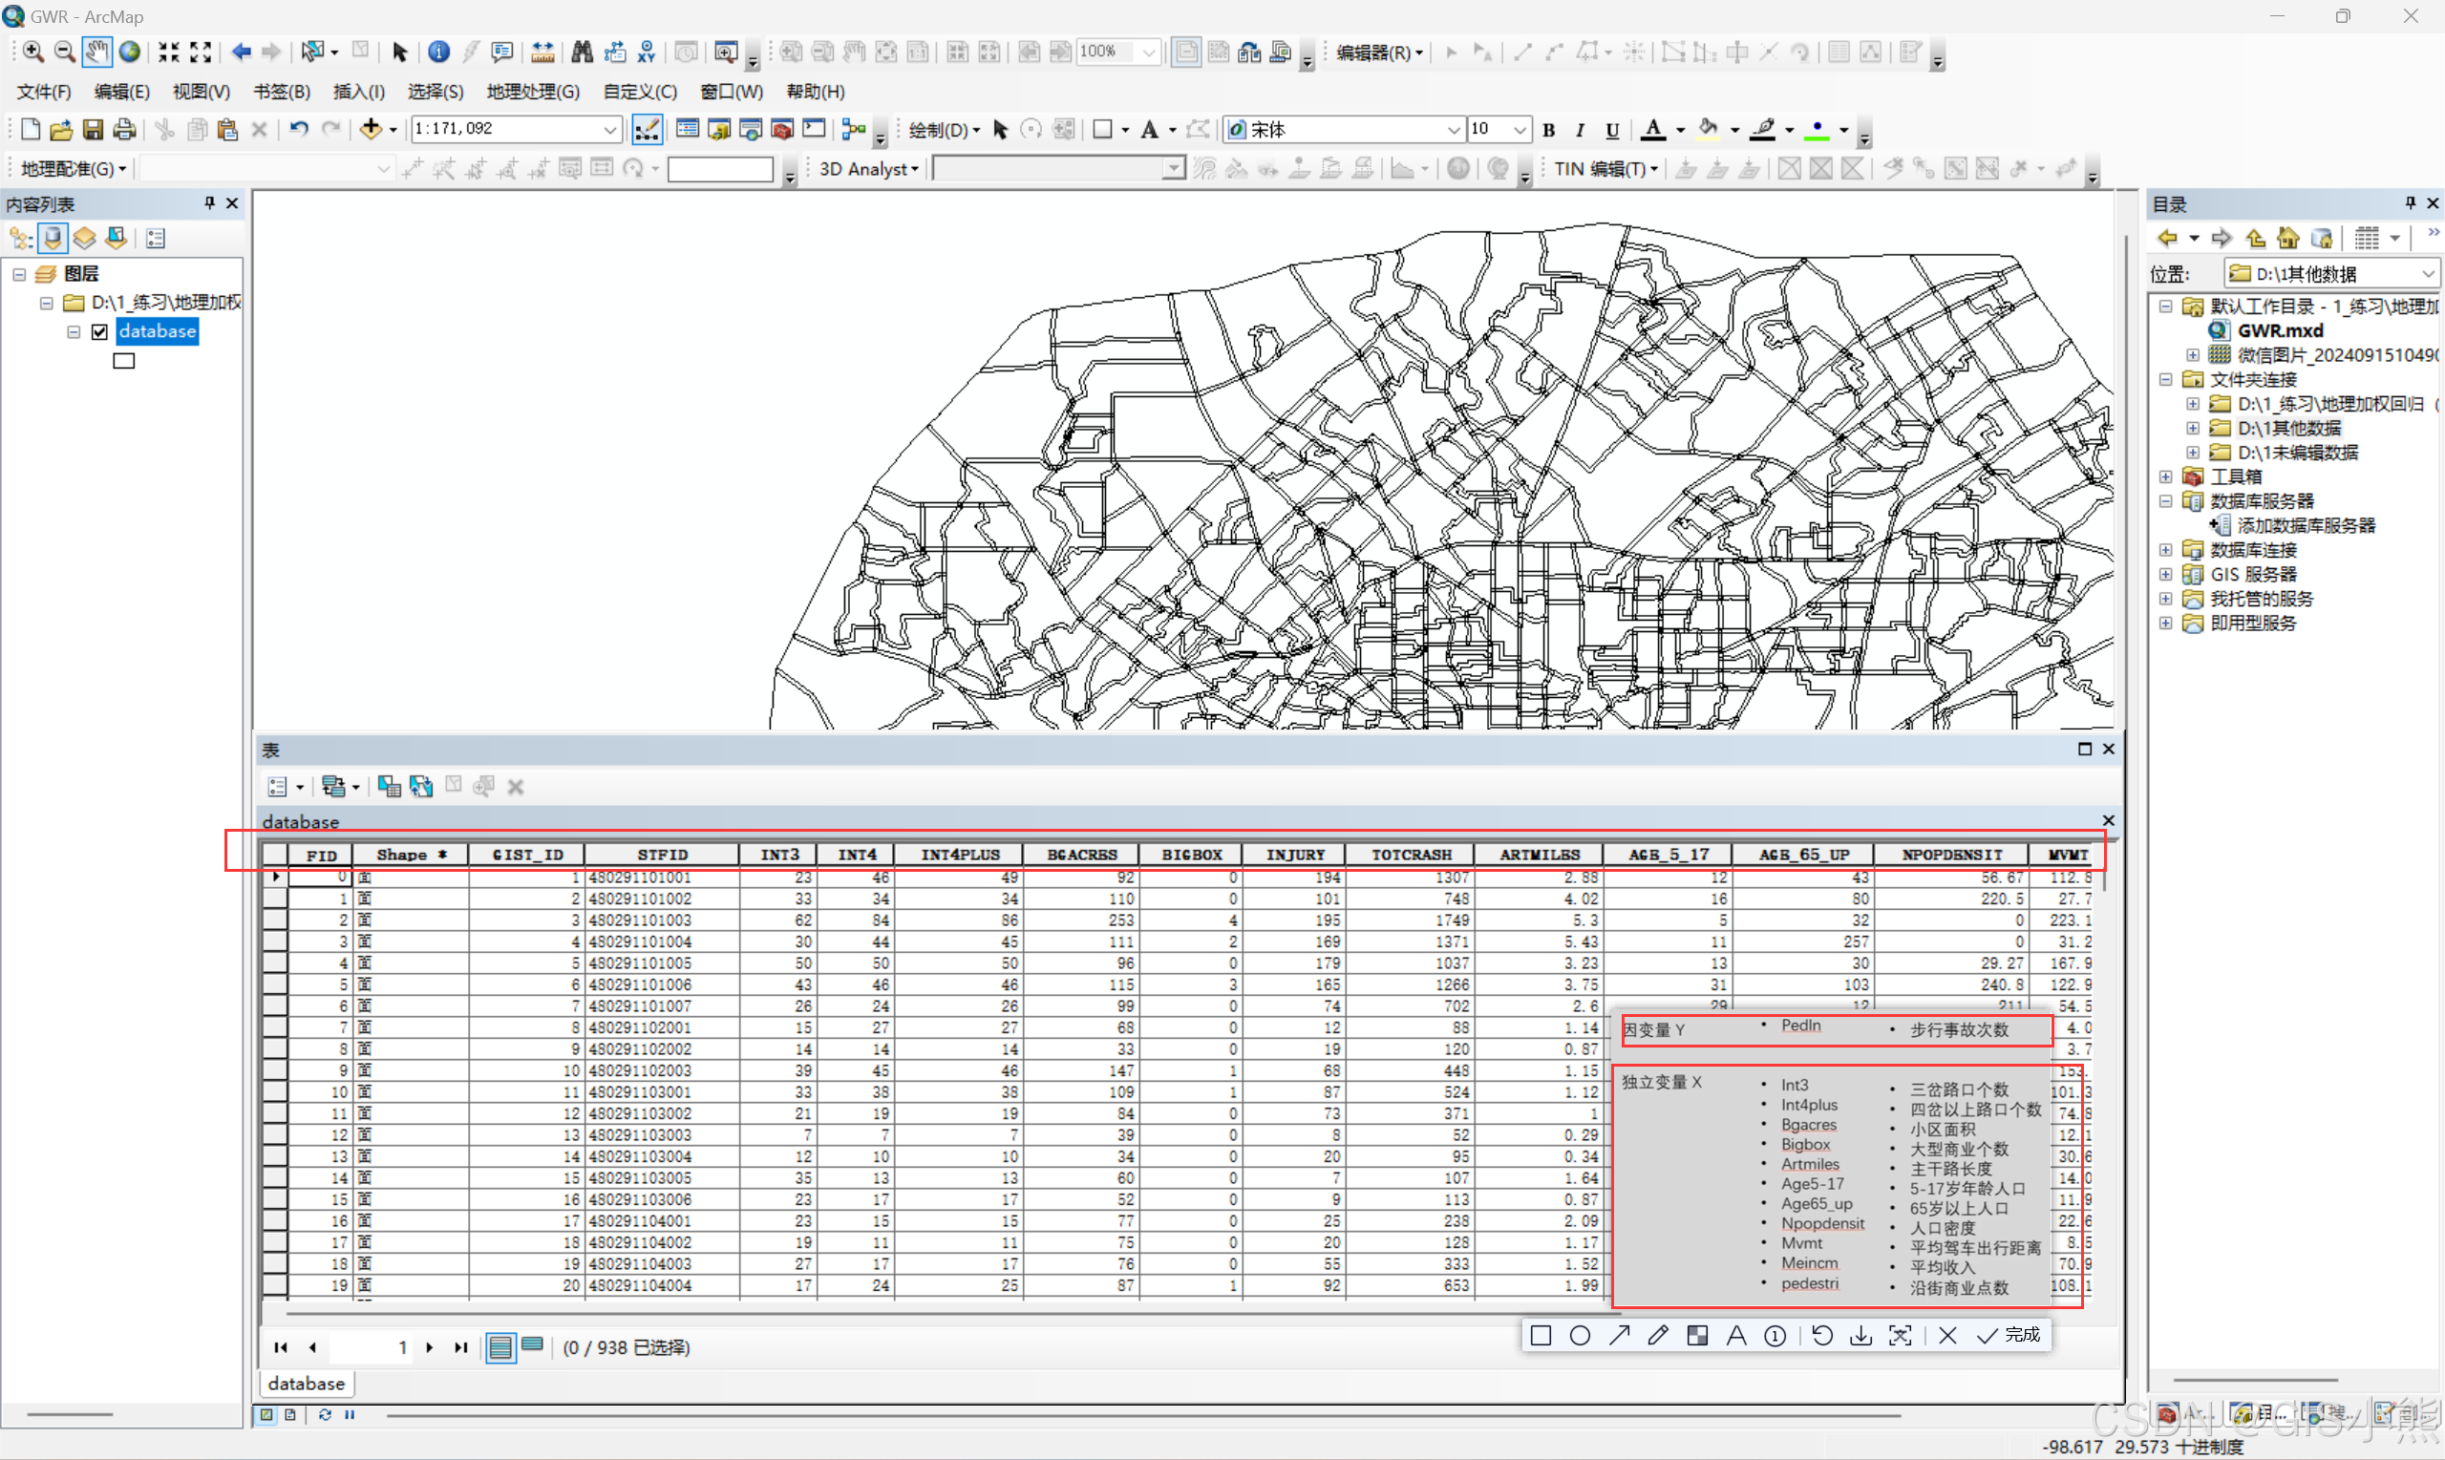Screen dimensions: 2445x1460
Task: Uncheck the database layer visibility checkbox
Action: (99, 331)
